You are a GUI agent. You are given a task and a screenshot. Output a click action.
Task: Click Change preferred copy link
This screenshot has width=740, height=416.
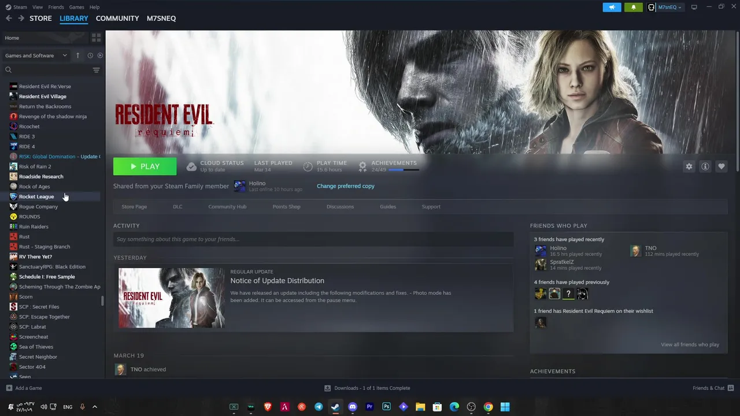coord(346,186)
